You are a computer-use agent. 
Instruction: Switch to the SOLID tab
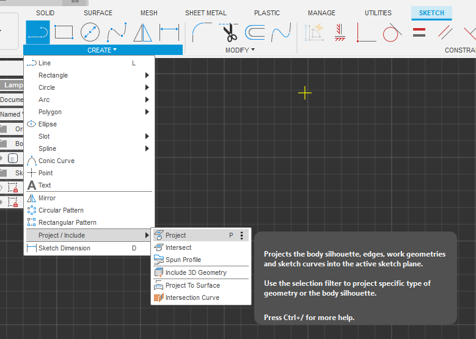(45, 13)
